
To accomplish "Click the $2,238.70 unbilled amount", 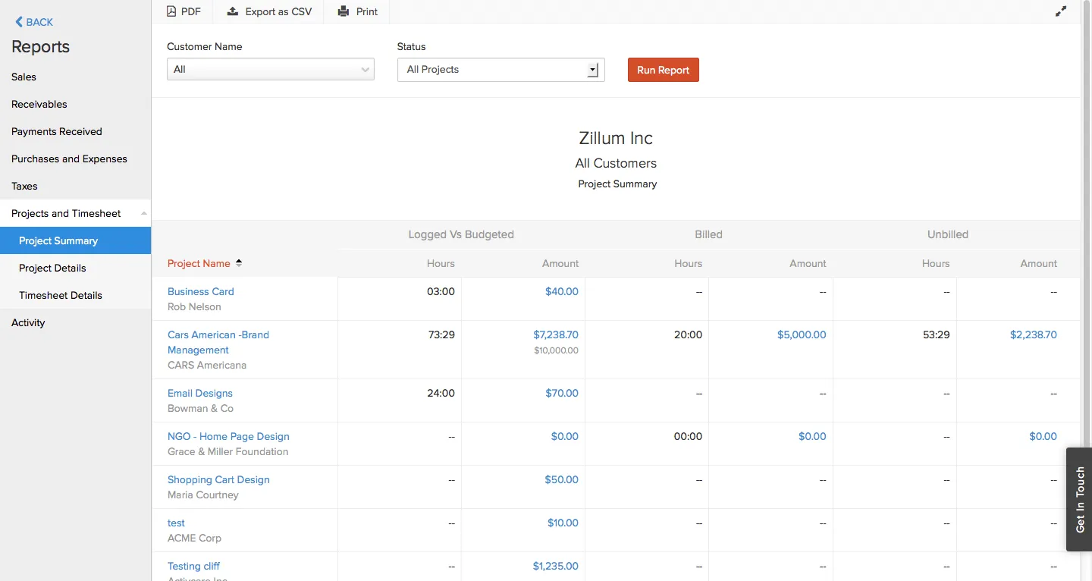I will (1033, 334).
